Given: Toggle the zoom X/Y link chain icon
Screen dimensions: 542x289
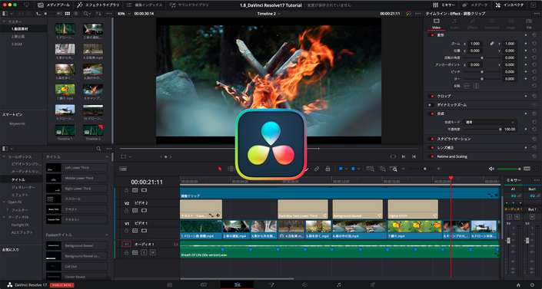Looking at the screenshot, I should [x=491, y=44].
